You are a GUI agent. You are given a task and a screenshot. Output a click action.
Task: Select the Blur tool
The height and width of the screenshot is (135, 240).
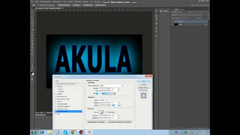pos(32,47)
